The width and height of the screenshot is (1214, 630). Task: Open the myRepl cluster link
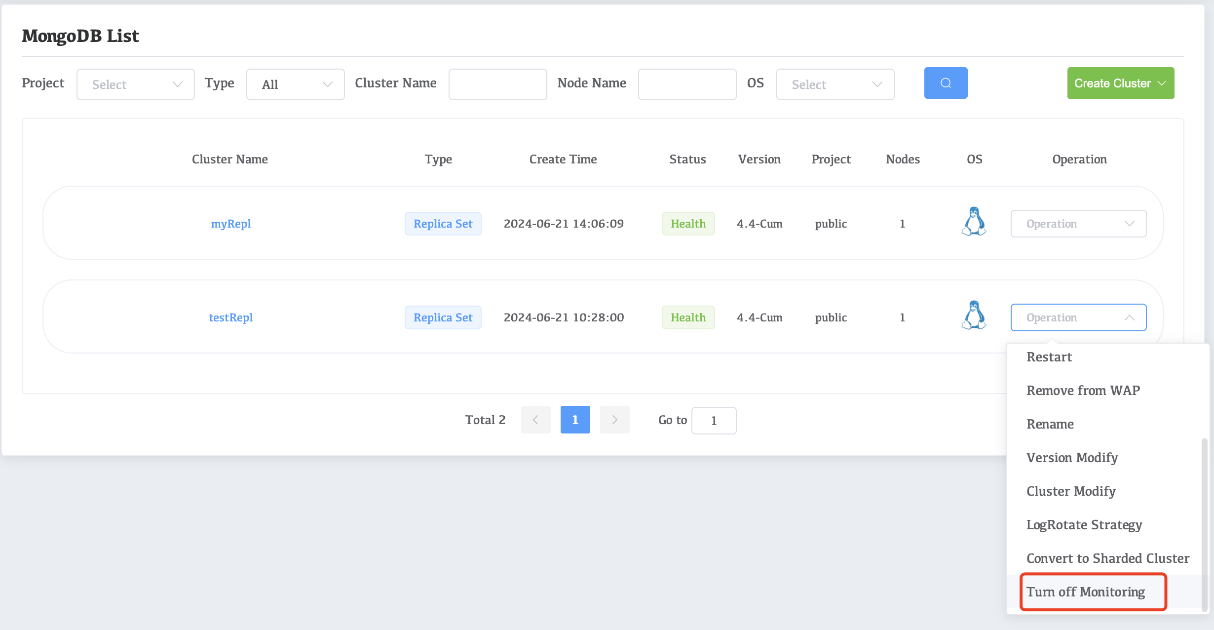(x=231, y=224)
